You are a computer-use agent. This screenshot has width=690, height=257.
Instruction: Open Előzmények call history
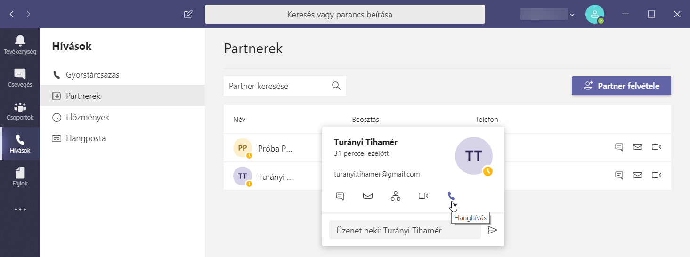tap(87, 117)
